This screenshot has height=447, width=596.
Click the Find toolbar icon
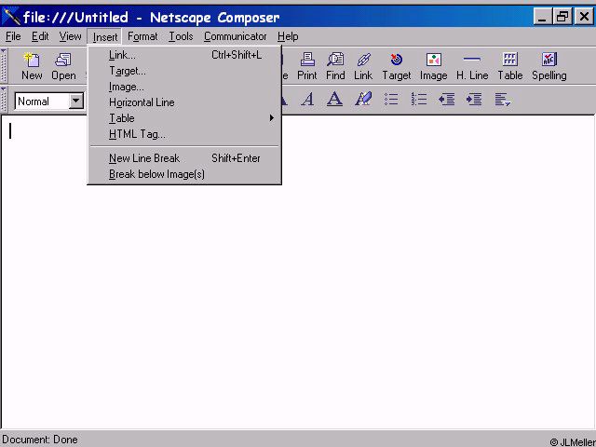pos(335,66)
